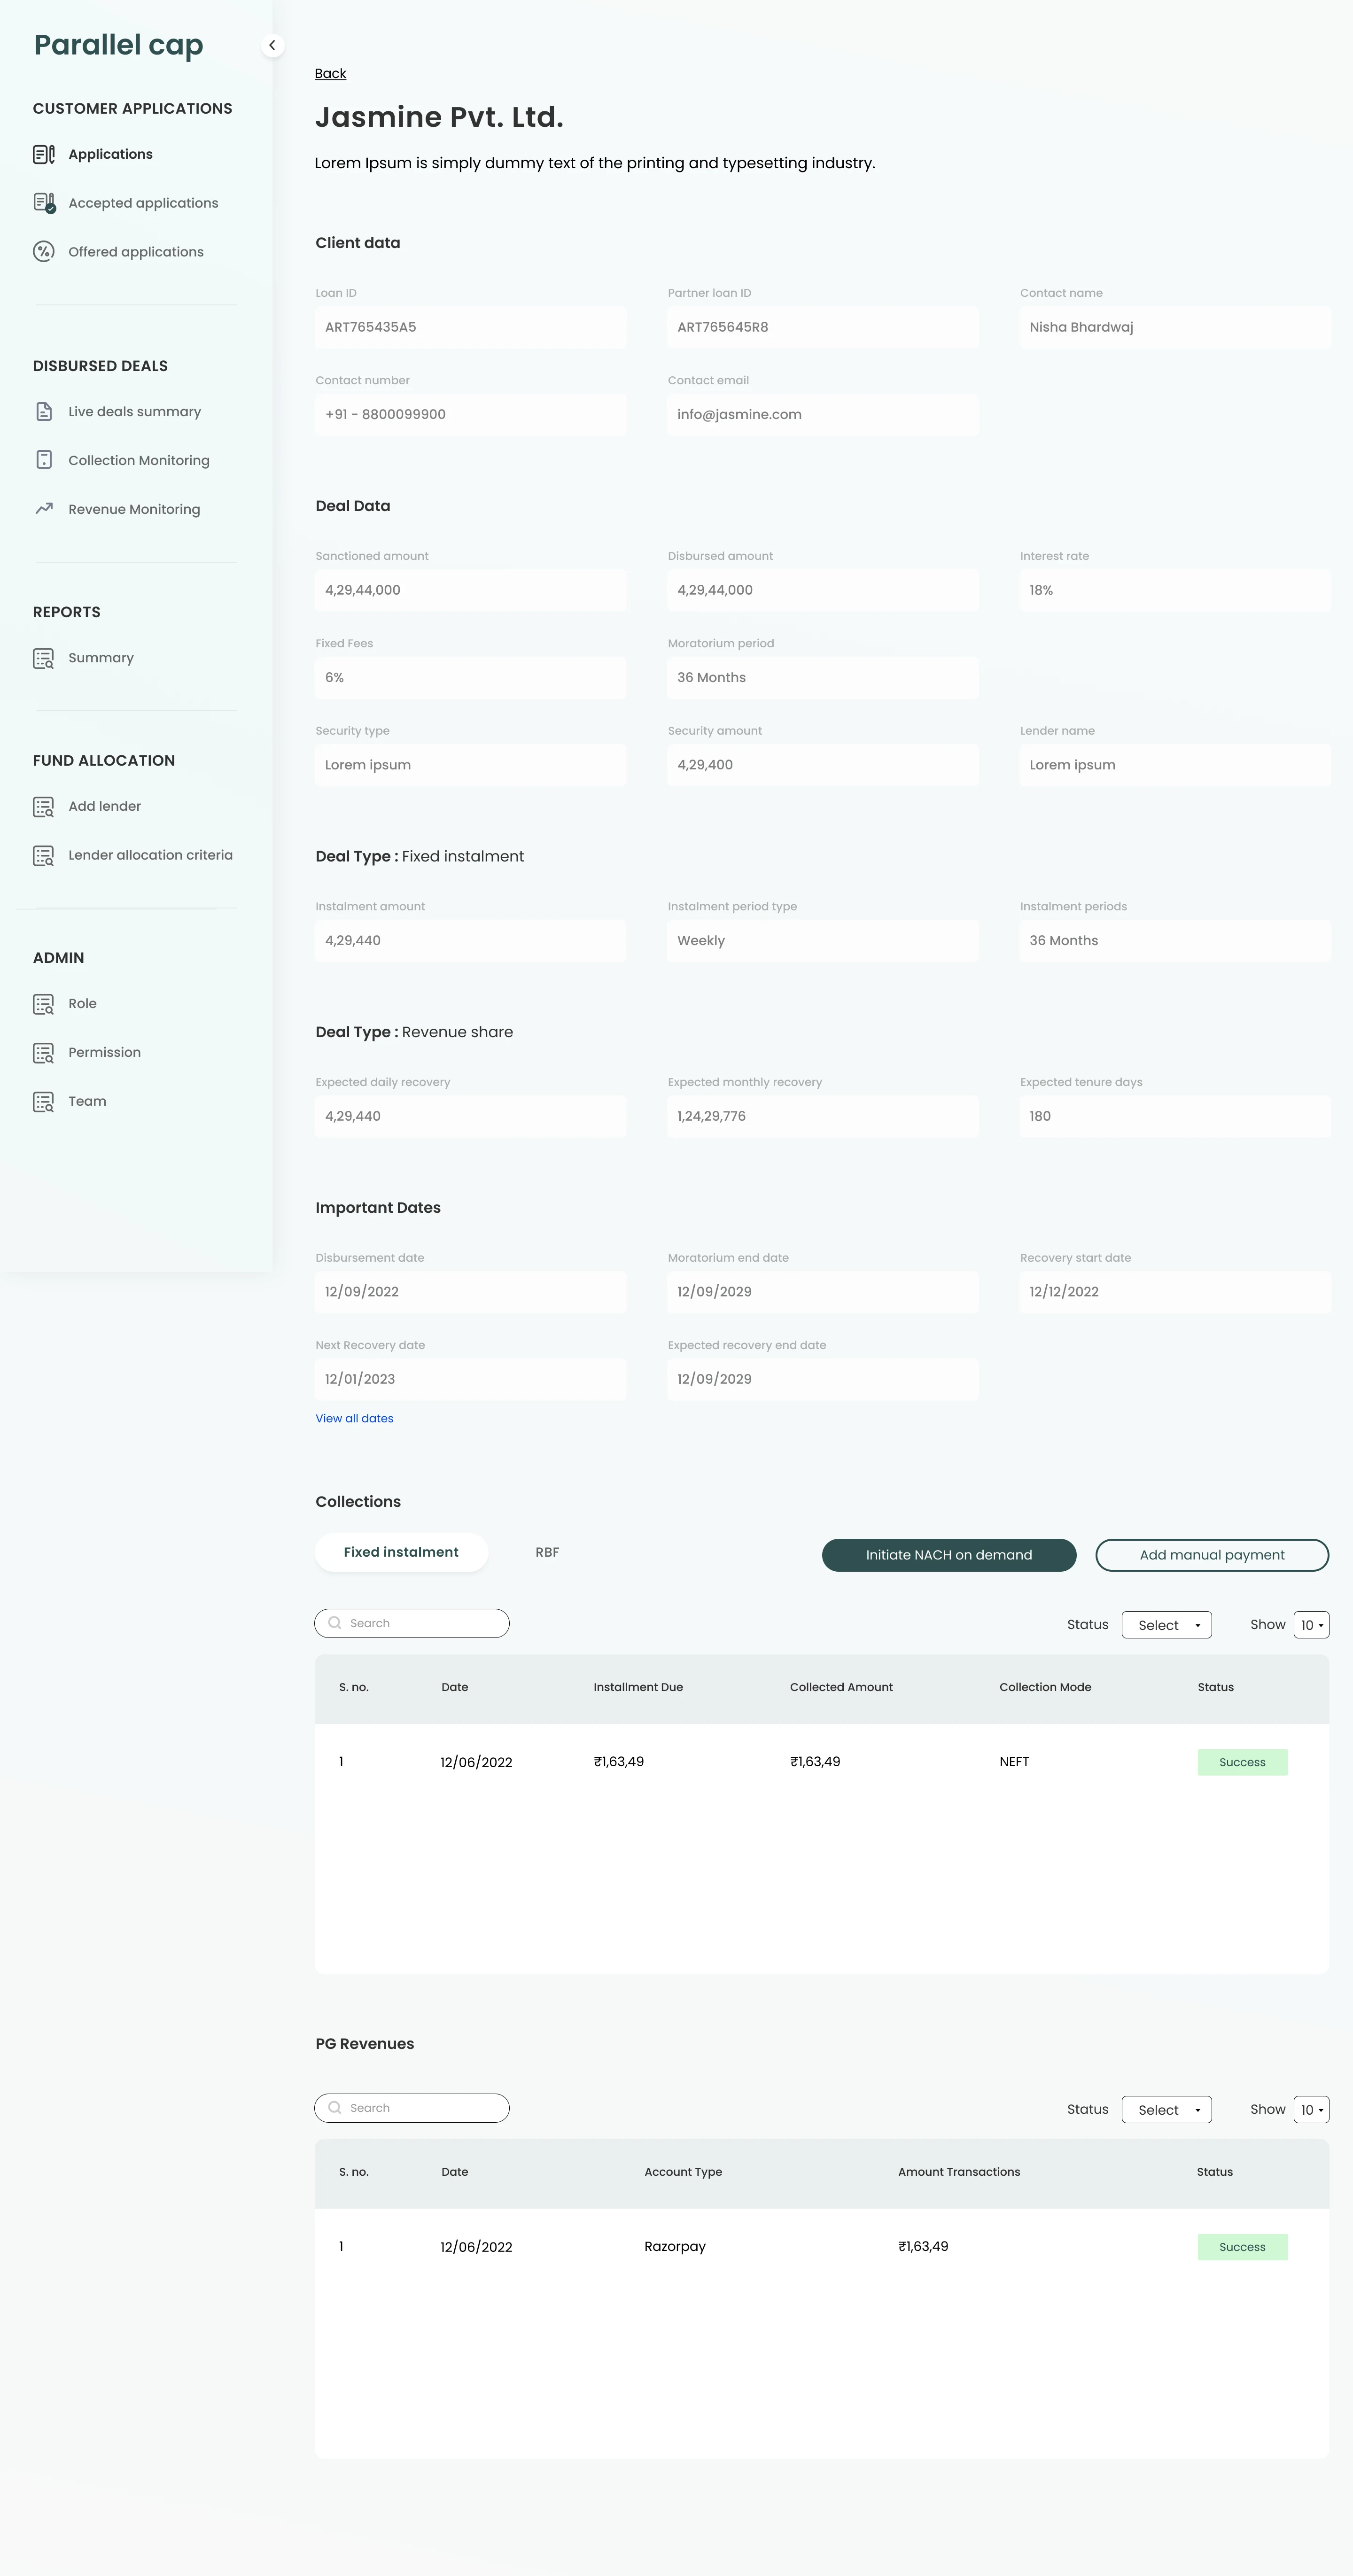
Task: Switch to the RBF collections tab
Action: click(547, 1552)
